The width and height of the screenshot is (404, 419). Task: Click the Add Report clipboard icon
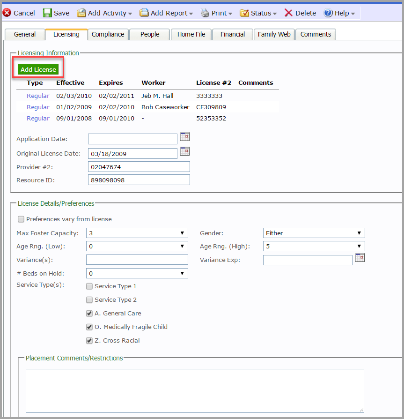point(144,13)
